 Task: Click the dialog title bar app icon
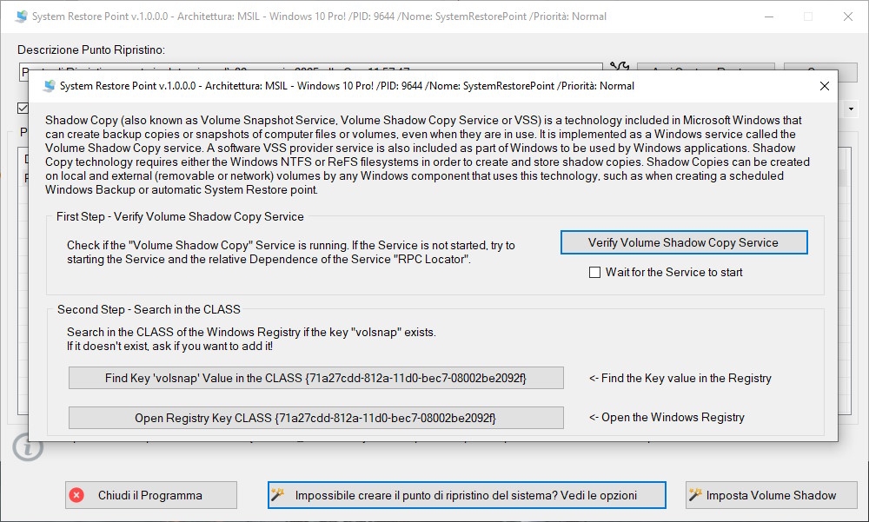pyautogui.click(x=50, y=86)
